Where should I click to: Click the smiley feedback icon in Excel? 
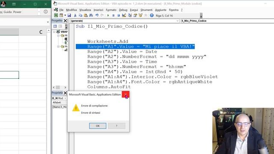(x=46, y=12)
